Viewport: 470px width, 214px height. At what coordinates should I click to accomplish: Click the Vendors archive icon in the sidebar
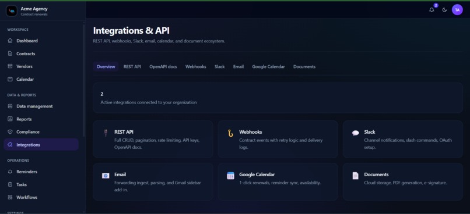click(10, 66)
